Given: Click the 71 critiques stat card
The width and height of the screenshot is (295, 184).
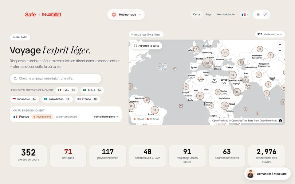Looking at the screenshot, I should coord(68,156).
